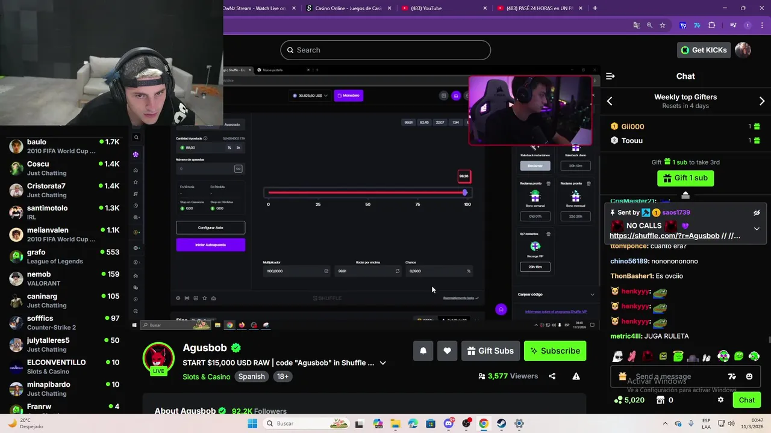
Task: Click the Kick search field
Action: tap(385, 50)
